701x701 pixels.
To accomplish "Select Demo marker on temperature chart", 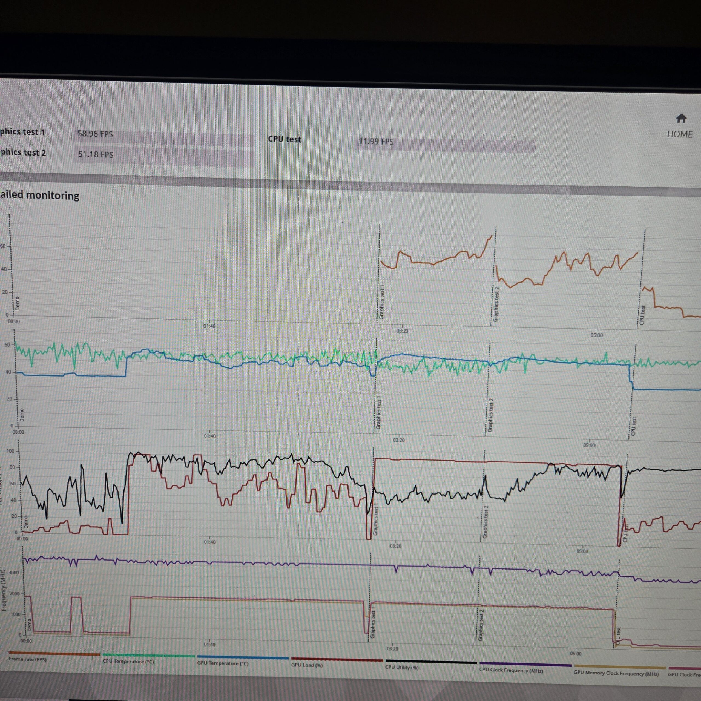I will click(x=22, y=415).
